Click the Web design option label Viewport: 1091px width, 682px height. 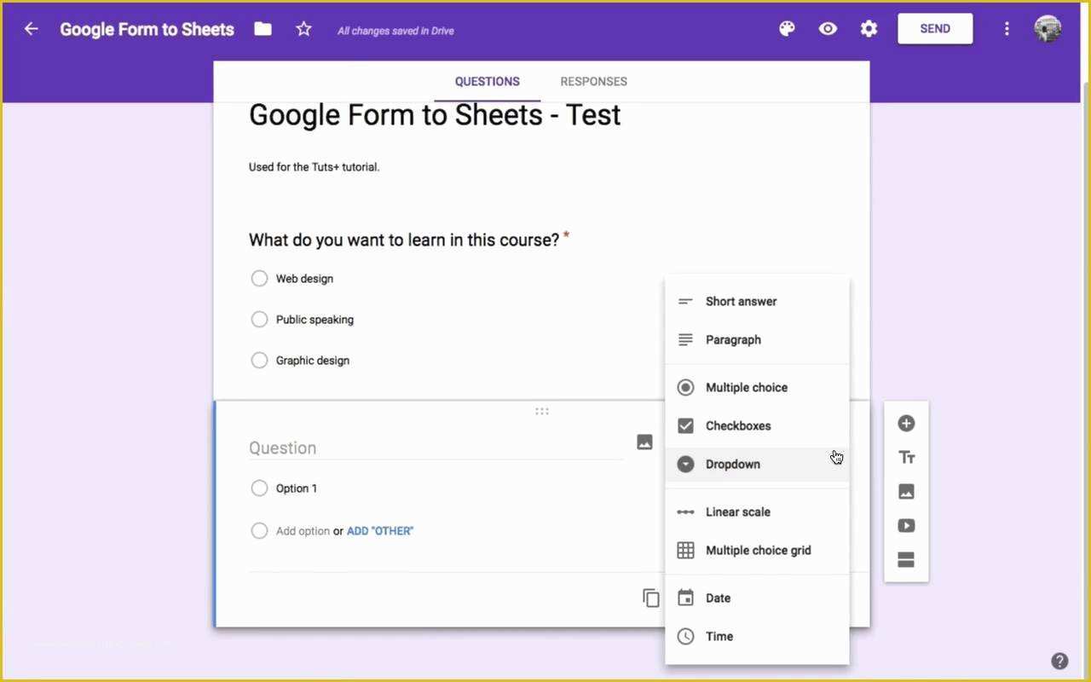click(304, 279)
